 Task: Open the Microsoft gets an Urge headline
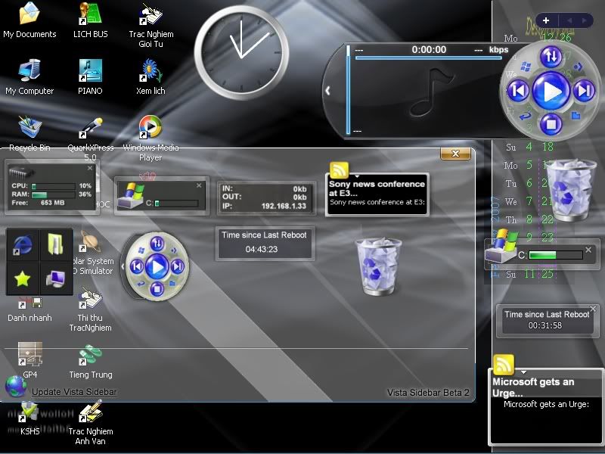[533, 387]
